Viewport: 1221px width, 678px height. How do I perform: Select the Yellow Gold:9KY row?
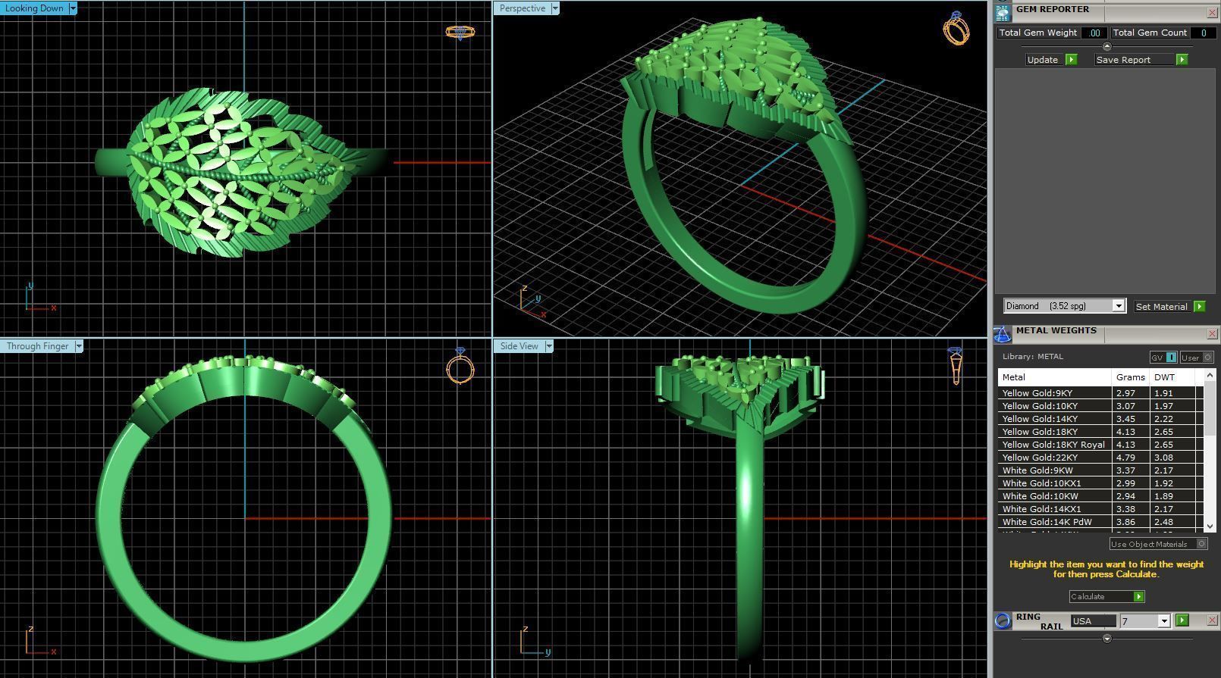pos(1100,393)
